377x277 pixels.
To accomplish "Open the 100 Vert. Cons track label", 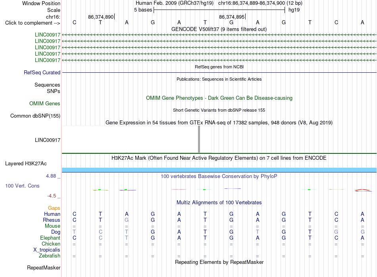I will tap(22, 186).
